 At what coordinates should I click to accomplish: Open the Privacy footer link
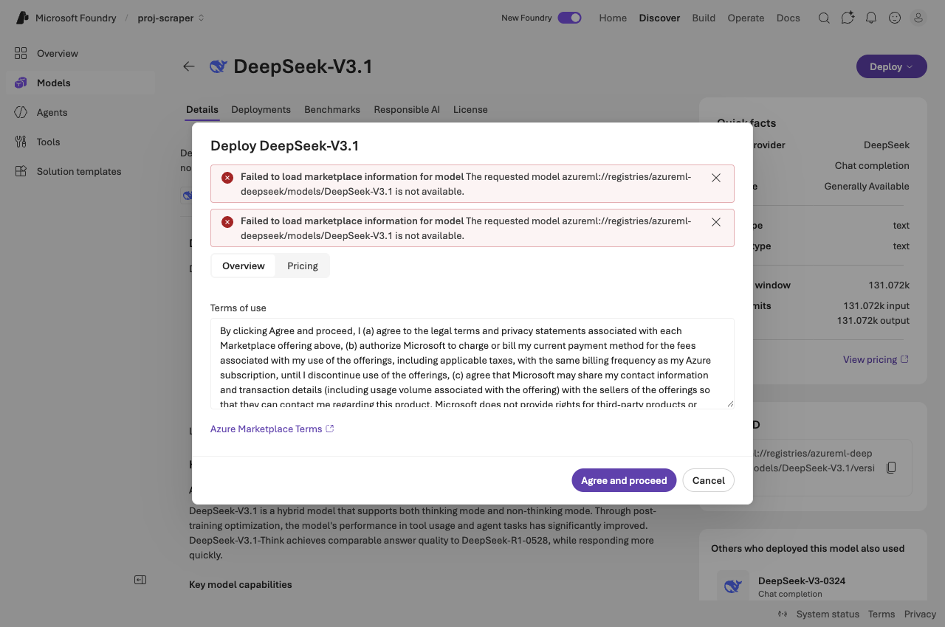click(920, 614)
